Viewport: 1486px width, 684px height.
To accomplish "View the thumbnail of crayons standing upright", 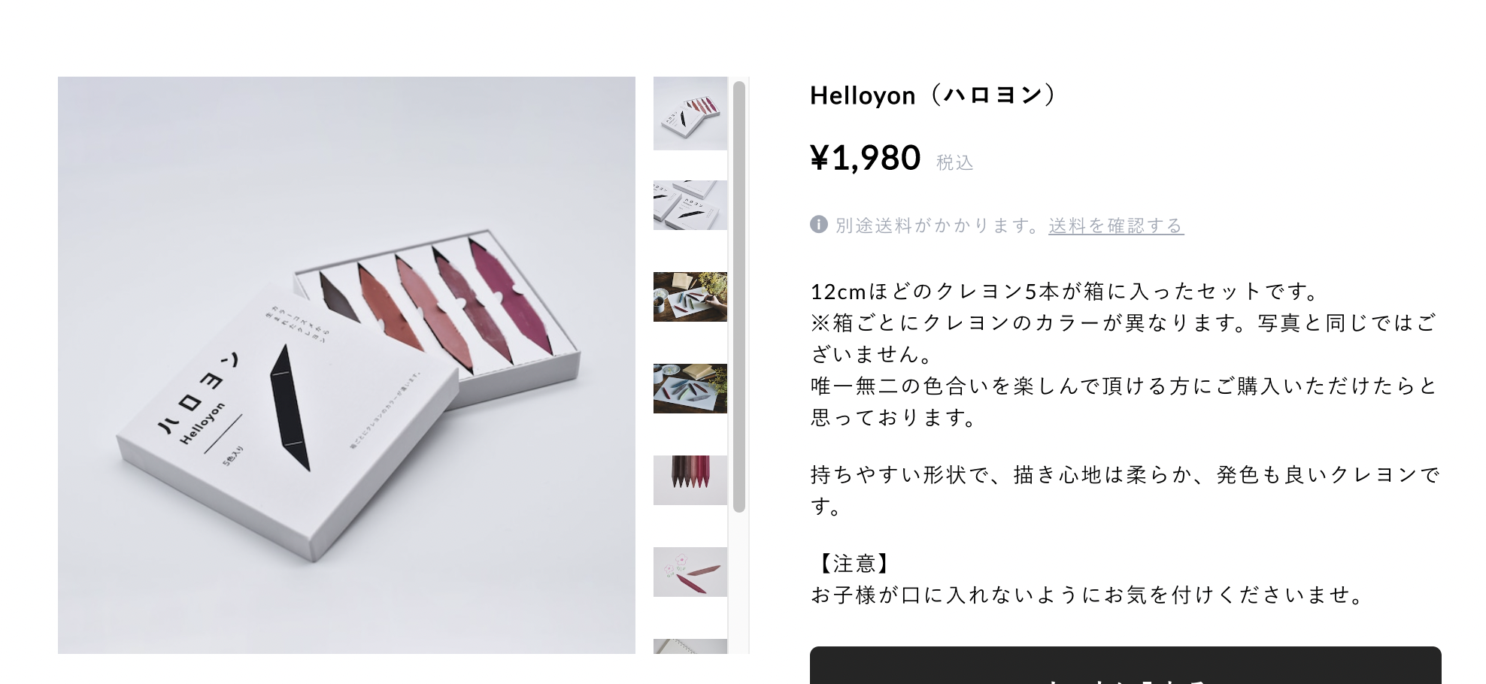I will click(x=690, y=480).
